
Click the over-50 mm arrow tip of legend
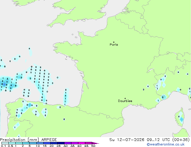point(95,143)
